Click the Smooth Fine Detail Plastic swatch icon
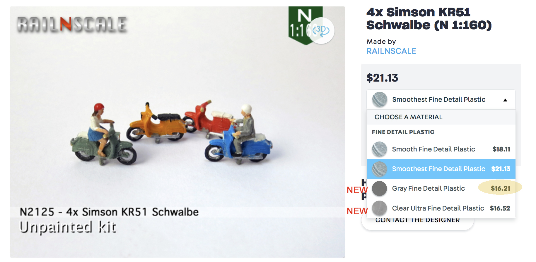The image size is (536, 262). 379,149
